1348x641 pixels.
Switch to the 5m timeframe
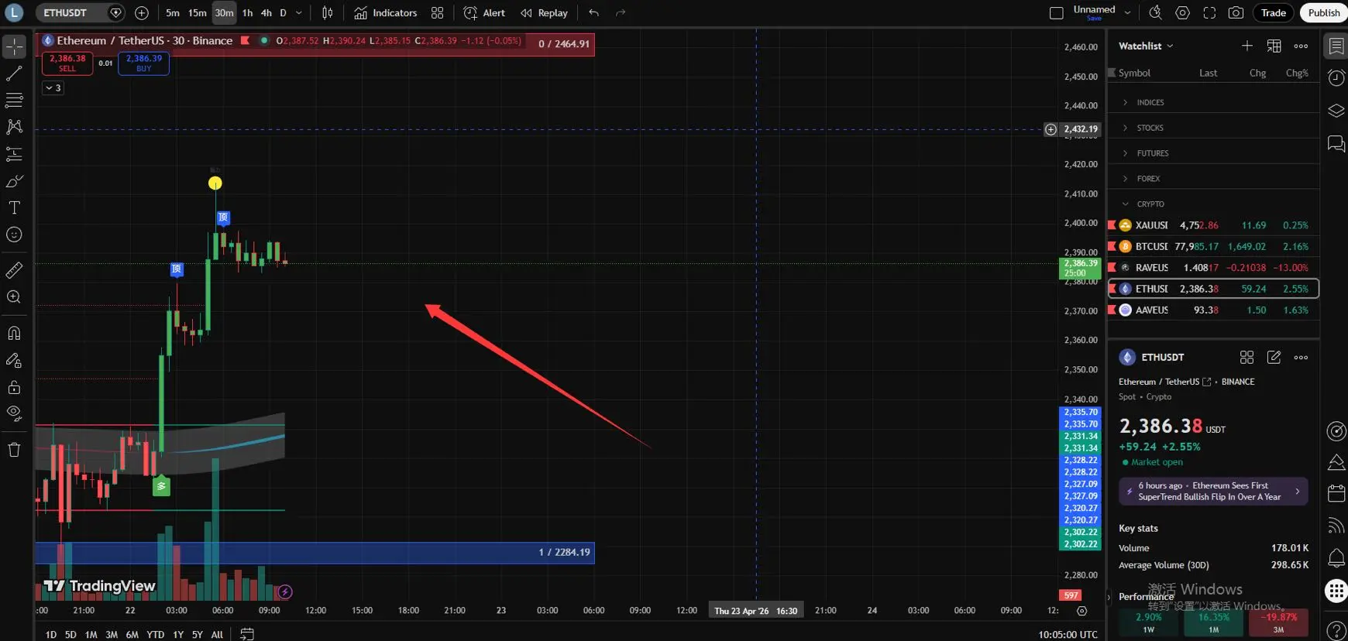pyautogui.click(x=173, y=13)
